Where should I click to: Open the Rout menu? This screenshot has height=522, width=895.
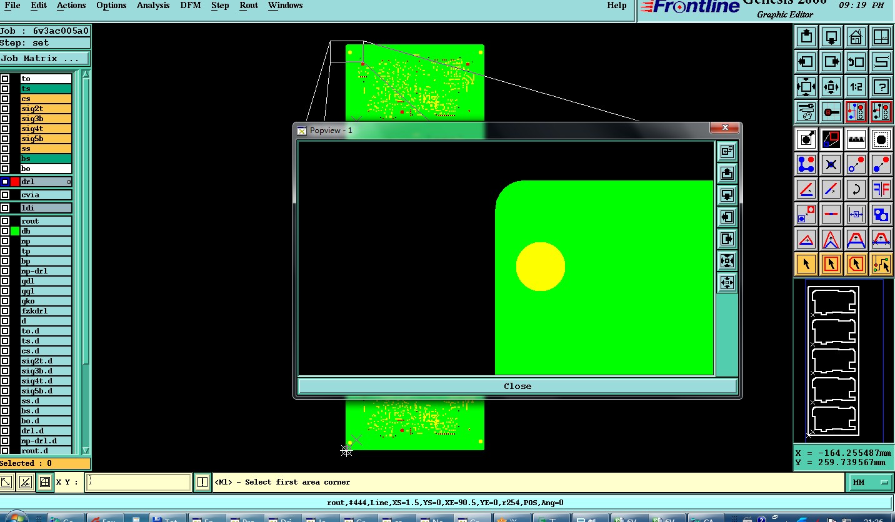(x=249, y=6)
